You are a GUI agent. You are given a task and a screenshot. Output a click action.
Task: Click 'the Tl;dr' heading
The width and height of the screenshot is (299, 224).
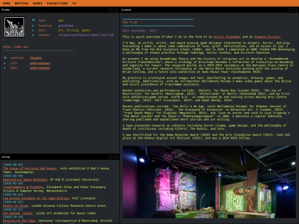(130, 22)
